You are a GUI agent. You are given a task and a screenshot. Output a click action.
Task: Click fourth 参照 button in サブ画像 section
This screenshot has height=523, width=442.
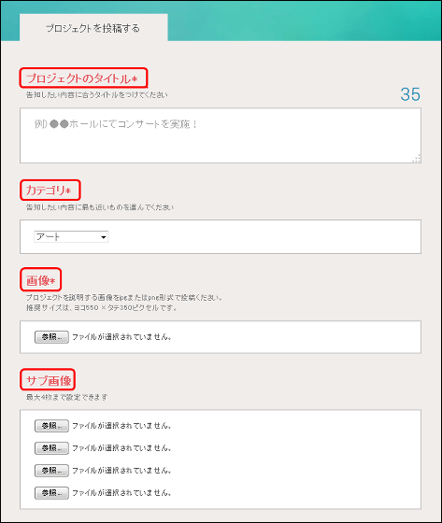click(x=51, y=493)
